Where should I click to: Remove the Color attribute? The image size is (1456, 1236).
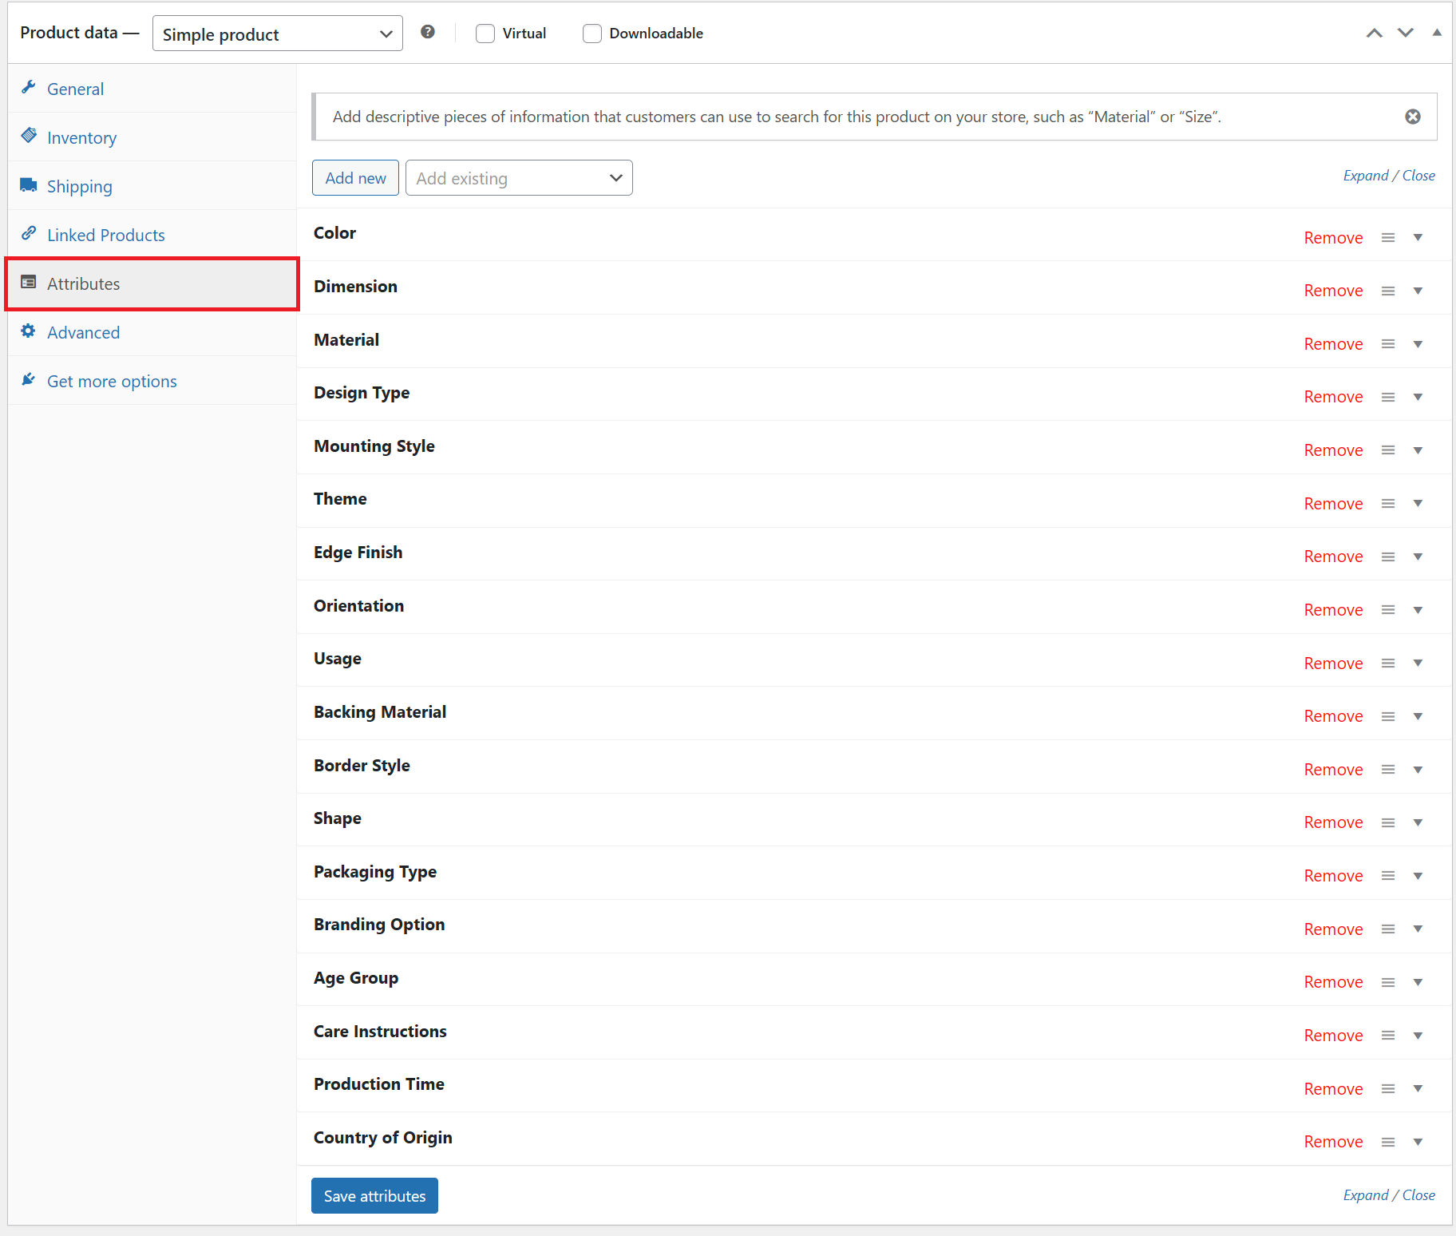[x=1333, y=238]
